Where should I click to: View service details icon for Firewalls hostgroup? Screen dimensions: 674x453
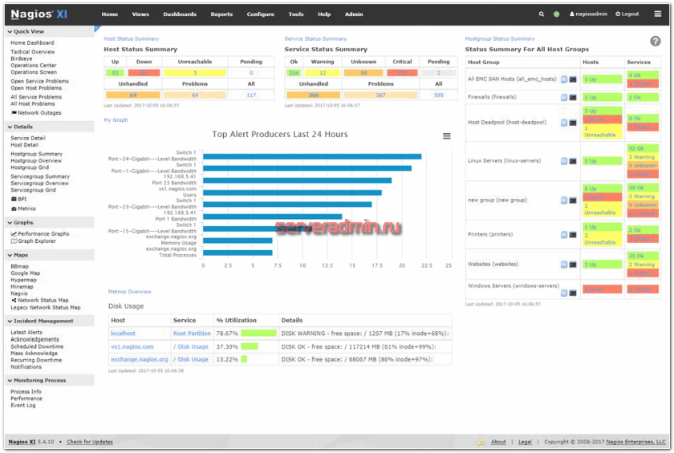pos(564,98)
